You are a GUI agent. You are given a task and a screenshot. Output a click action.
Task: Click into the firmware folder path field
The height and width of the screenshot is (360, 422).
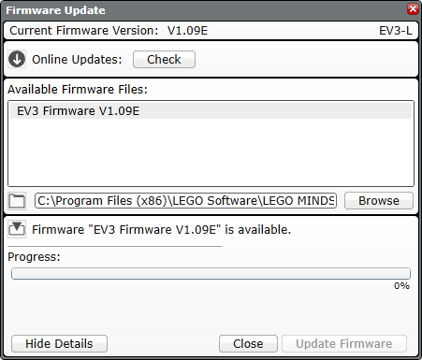[185, 200]
